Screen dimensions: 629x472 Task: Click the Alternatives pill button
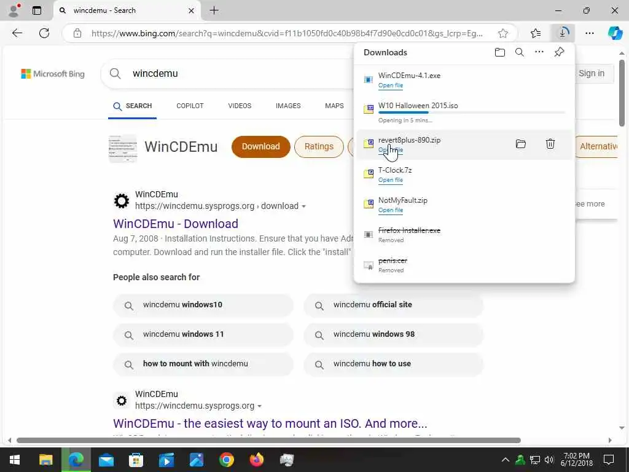pos(596,146)
